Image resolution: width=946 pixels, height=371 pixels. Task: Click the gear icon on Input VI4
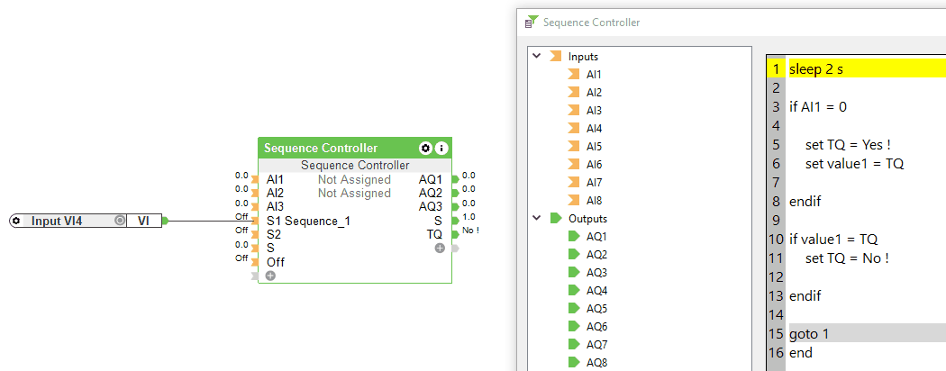16,221
